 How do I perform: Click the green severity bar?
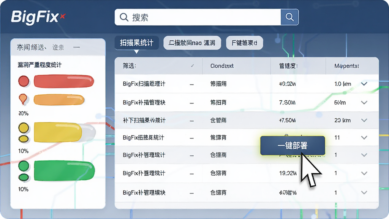(x=64, y=171)
